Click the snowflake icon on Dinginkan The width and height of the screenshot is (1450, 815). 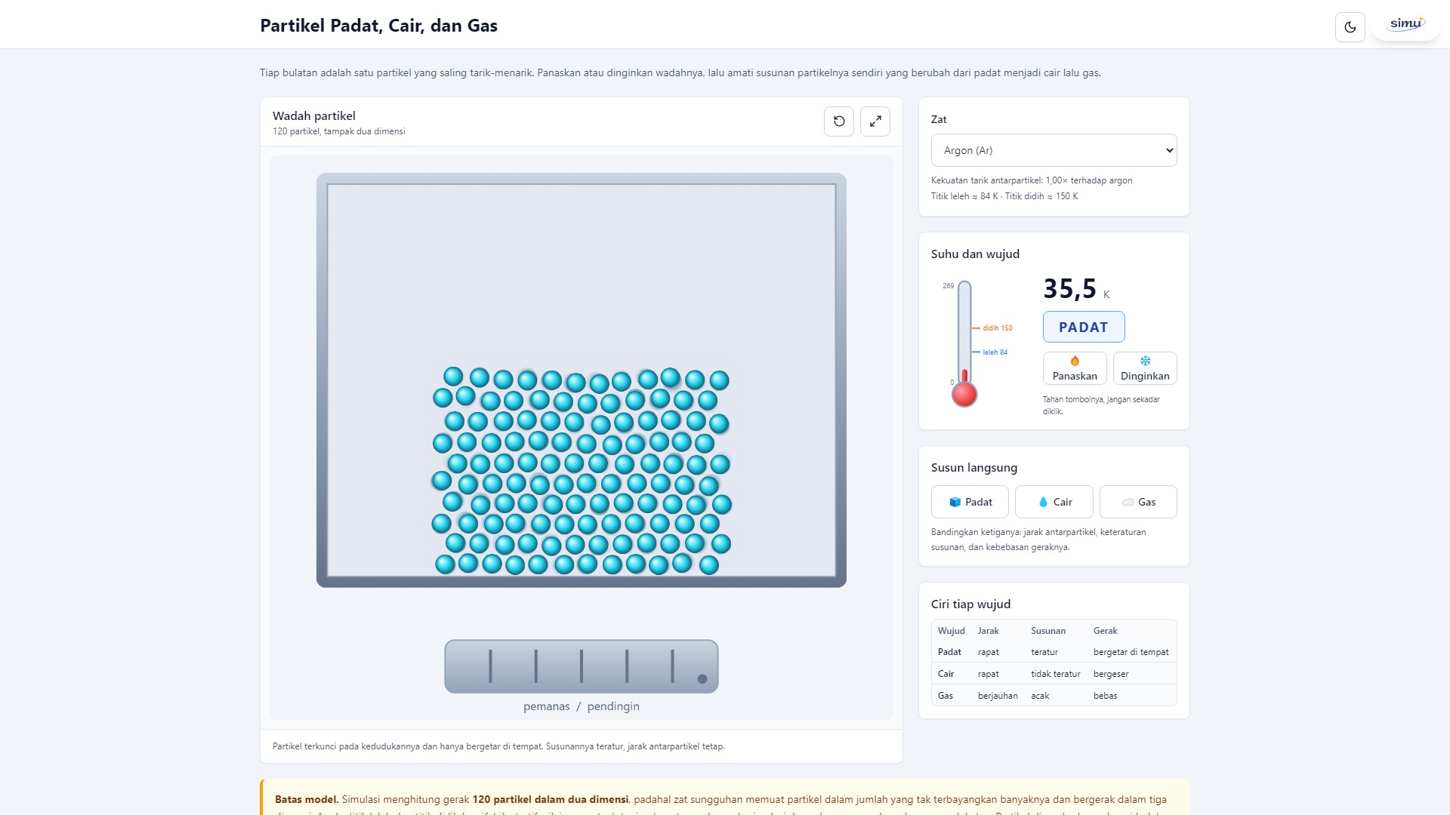1145,361
